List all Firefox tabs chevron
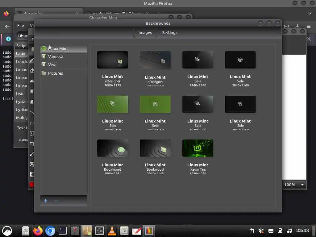The image size is (316, 237). pos(310,14)
